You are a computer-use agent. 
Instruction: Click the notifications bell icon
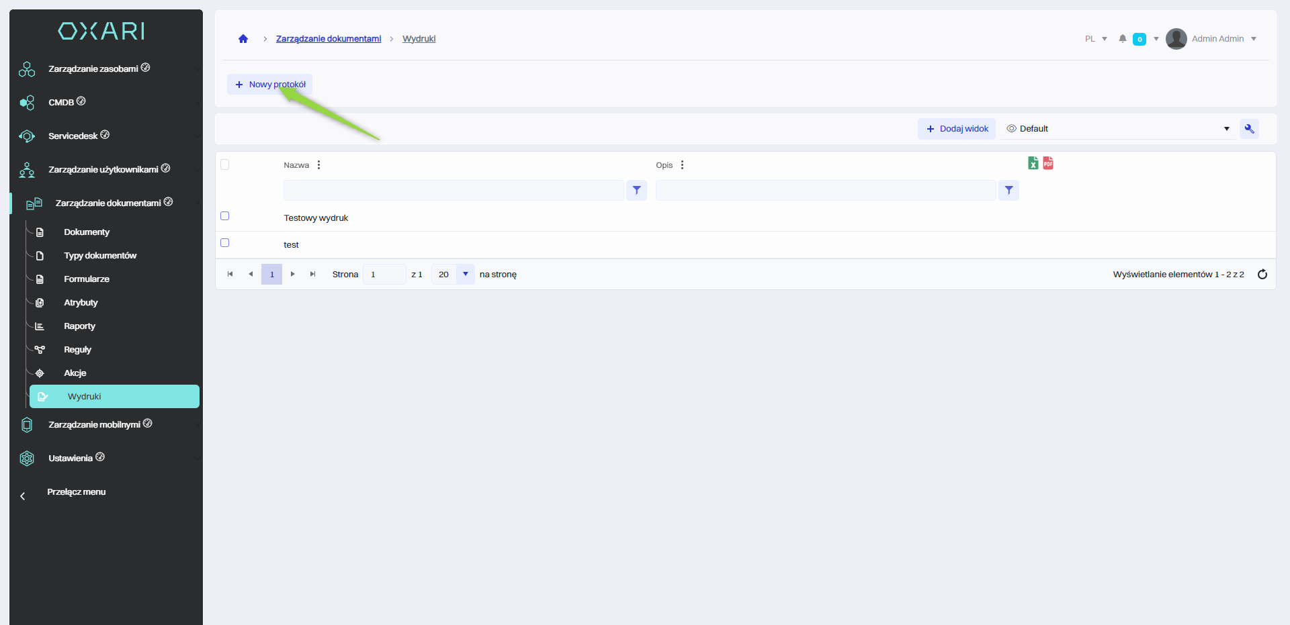[x=1122, y=39]
